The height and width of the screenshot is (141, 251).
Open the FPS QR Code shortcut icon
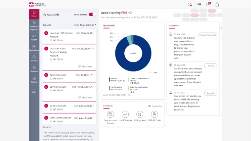[154, 114]
